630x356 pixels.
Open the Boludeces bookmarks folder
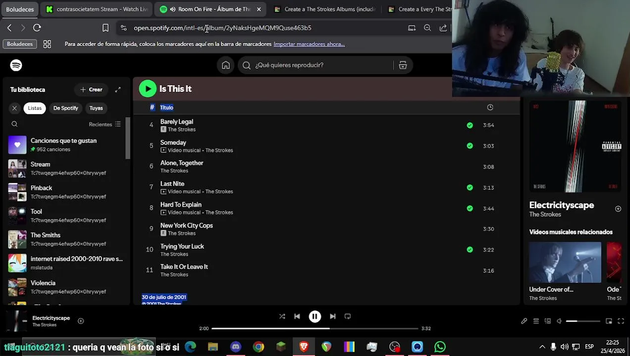[x=20, y=44]
